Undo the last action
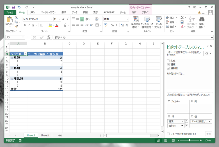The image size is (219, 147). click(x=19, y=7)
